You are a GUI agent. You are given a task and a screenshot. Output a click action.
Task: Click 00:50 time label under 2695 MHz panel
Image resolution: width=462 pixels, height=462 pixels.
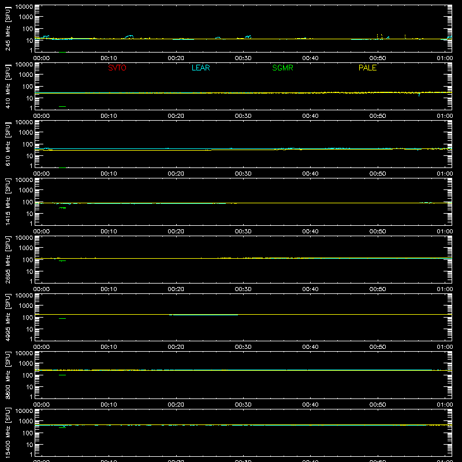pyautogui.click(x=378, y=289)
